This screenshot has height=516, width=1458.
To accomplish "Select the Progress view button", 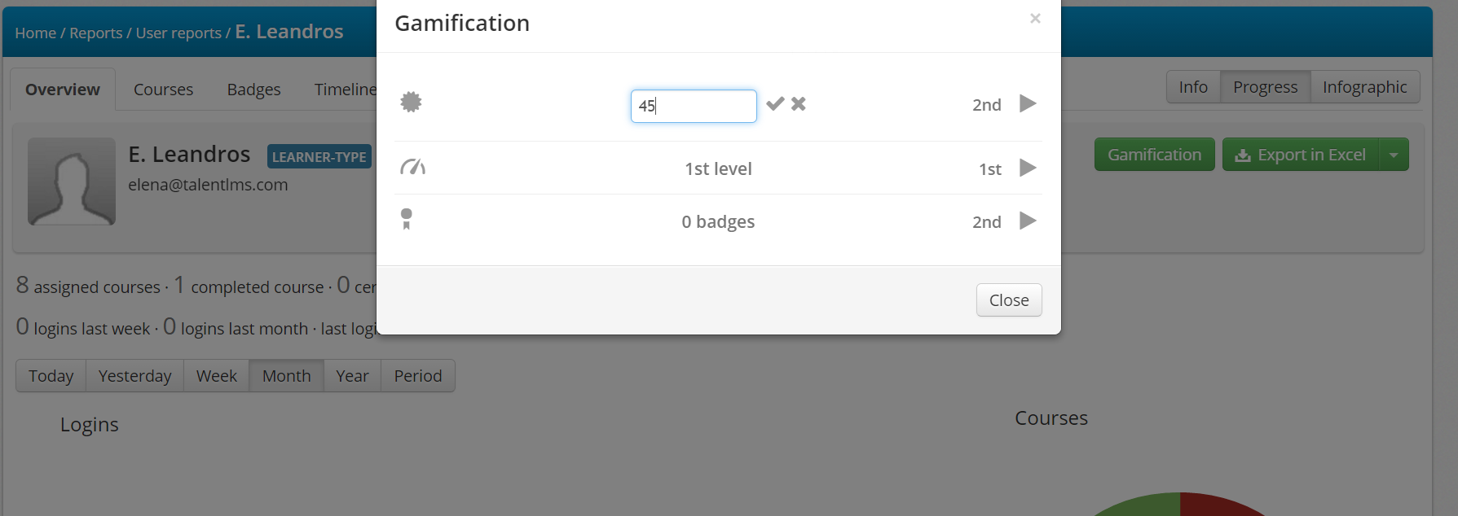I will [1265, 86].
